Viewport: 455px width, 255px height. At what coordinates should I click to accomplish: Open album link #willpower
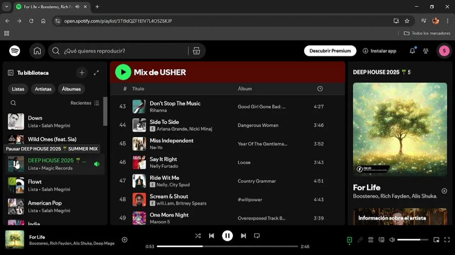coord(250,199)
